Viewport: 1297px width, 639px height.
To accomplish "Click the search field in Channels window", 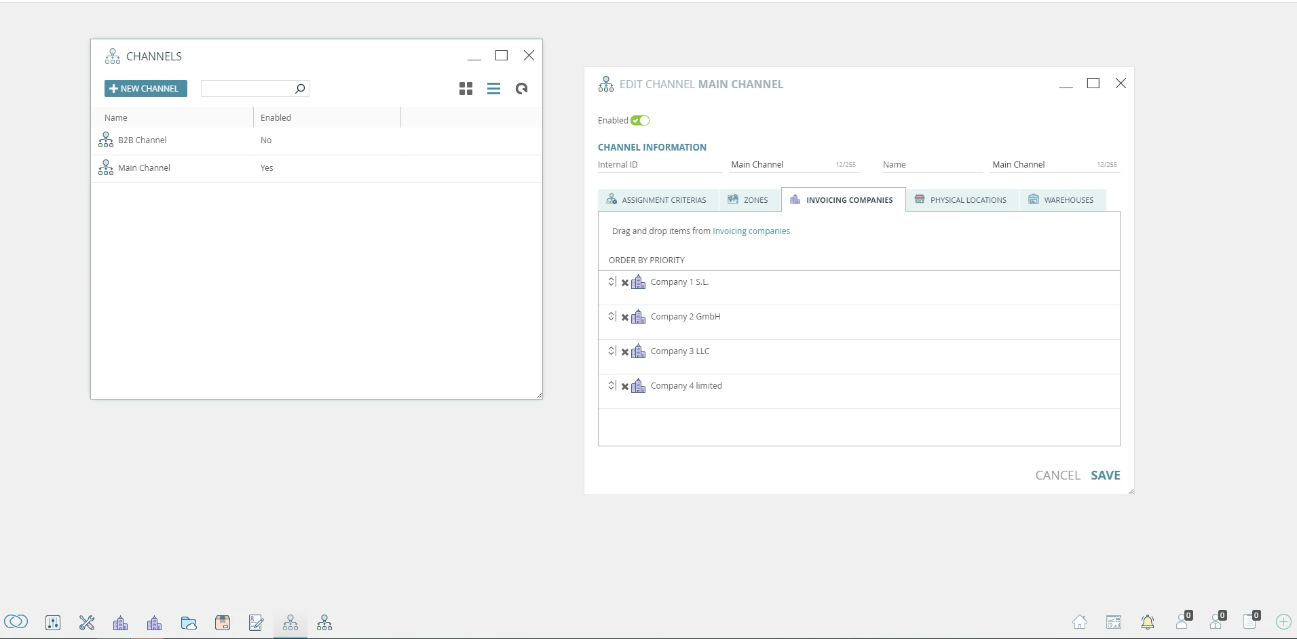I will (x=248, y=88).
